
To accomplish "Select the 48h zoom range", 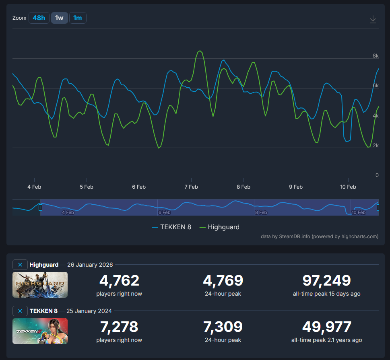I will 39,18.
